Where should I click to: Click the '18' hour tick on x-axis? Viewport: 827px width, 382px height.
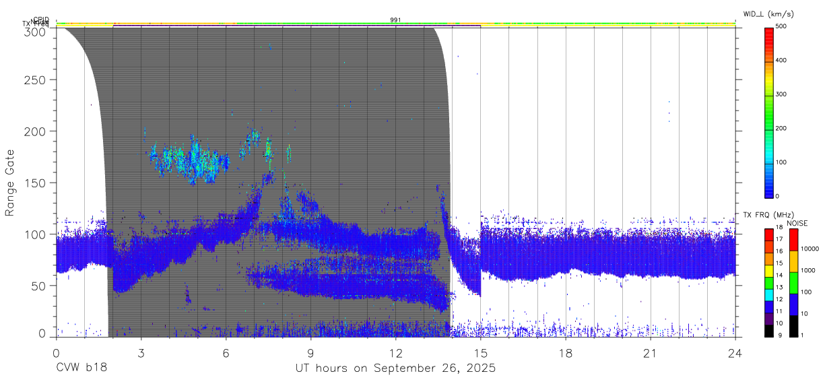click(x=566, y=353)
